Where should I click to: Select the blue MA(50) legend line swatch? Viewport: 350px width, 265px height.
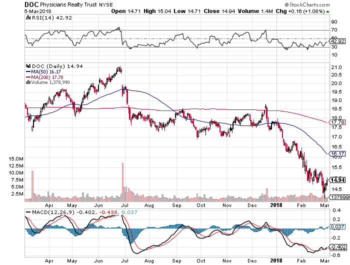coord(28,72)
